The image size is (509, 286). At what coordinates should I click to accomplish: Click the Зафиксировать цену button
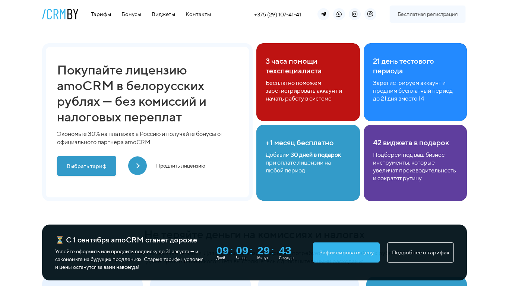pyautogui.click(x=346, y=252)
